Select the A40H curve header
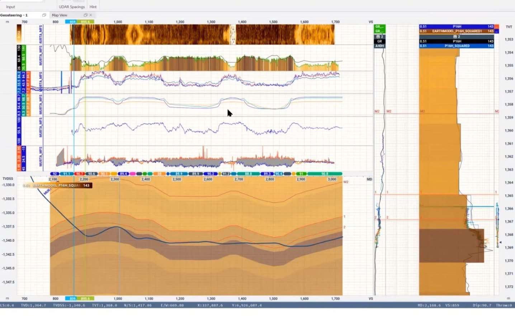Viewport: 515px width, 316px height. pyautogui.click(x=379, y=46)
